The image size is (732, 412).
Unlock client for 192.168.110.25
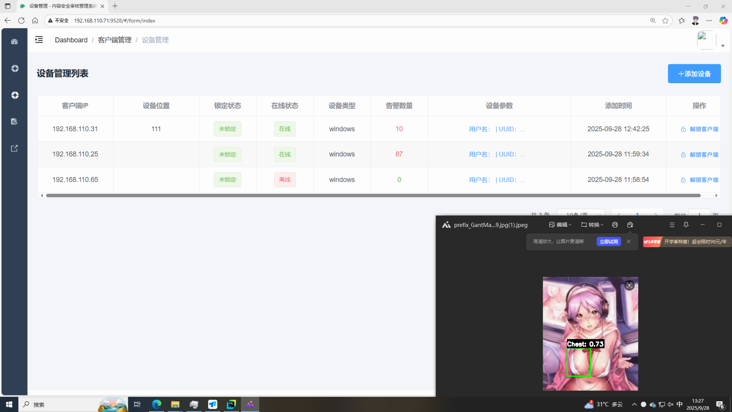700,154
